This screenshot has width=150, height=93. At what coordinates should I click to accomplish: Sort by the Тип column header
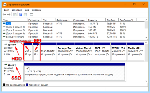click(48, 20)
